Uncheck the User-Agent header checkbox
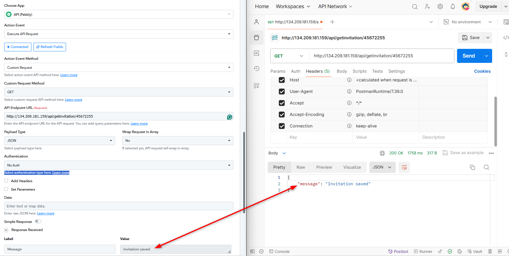Screen dimensions: 509x256 click(x=282, y=92)
